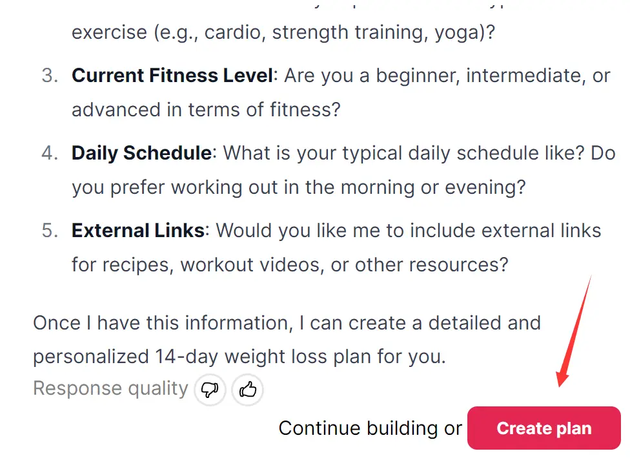Click the "Response quality" label

pos(110,388)
